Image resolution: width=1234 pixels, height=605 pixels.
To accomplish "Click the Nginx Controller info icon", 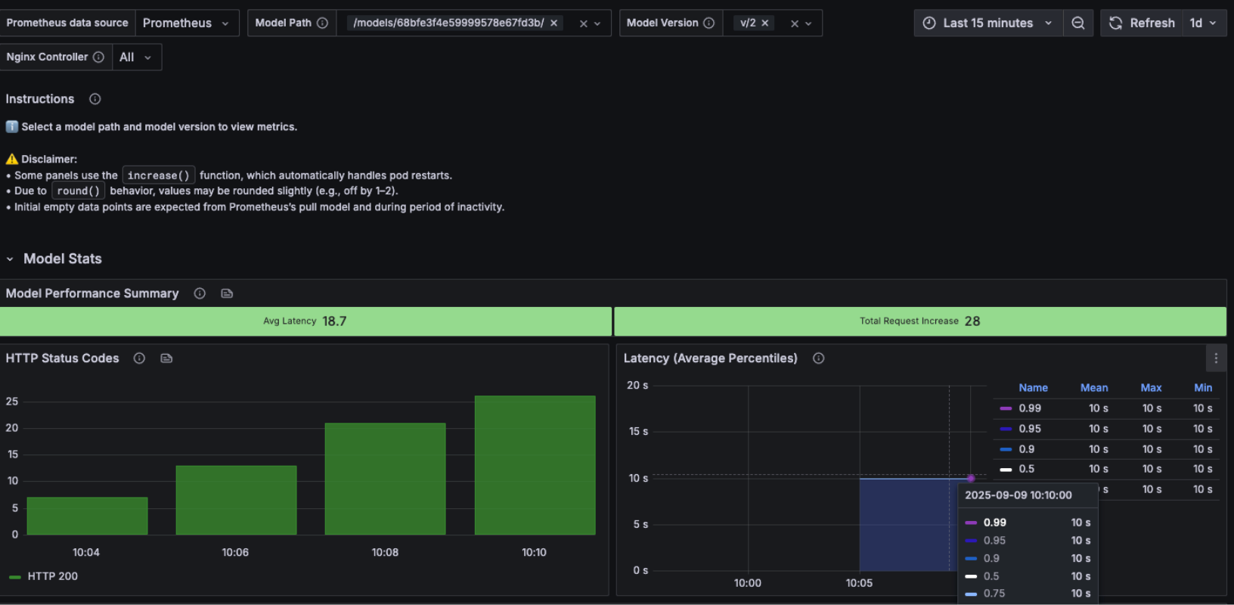I will (98, 57).
